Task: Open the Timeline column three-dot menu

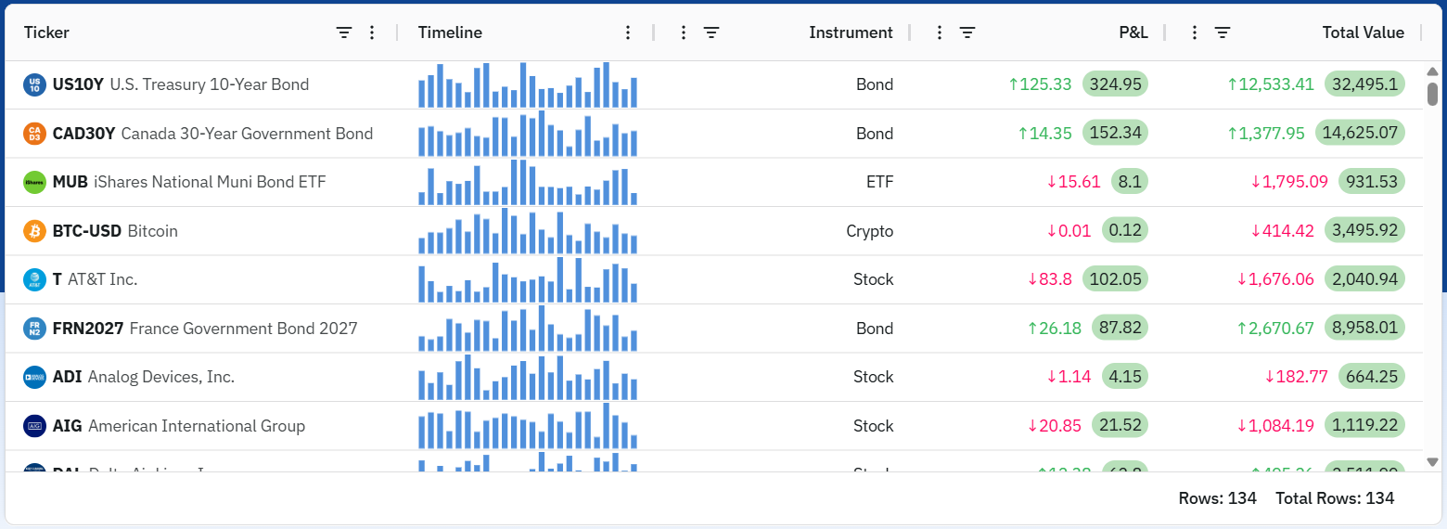Action: pyautogui.click(x=628, y=32)
